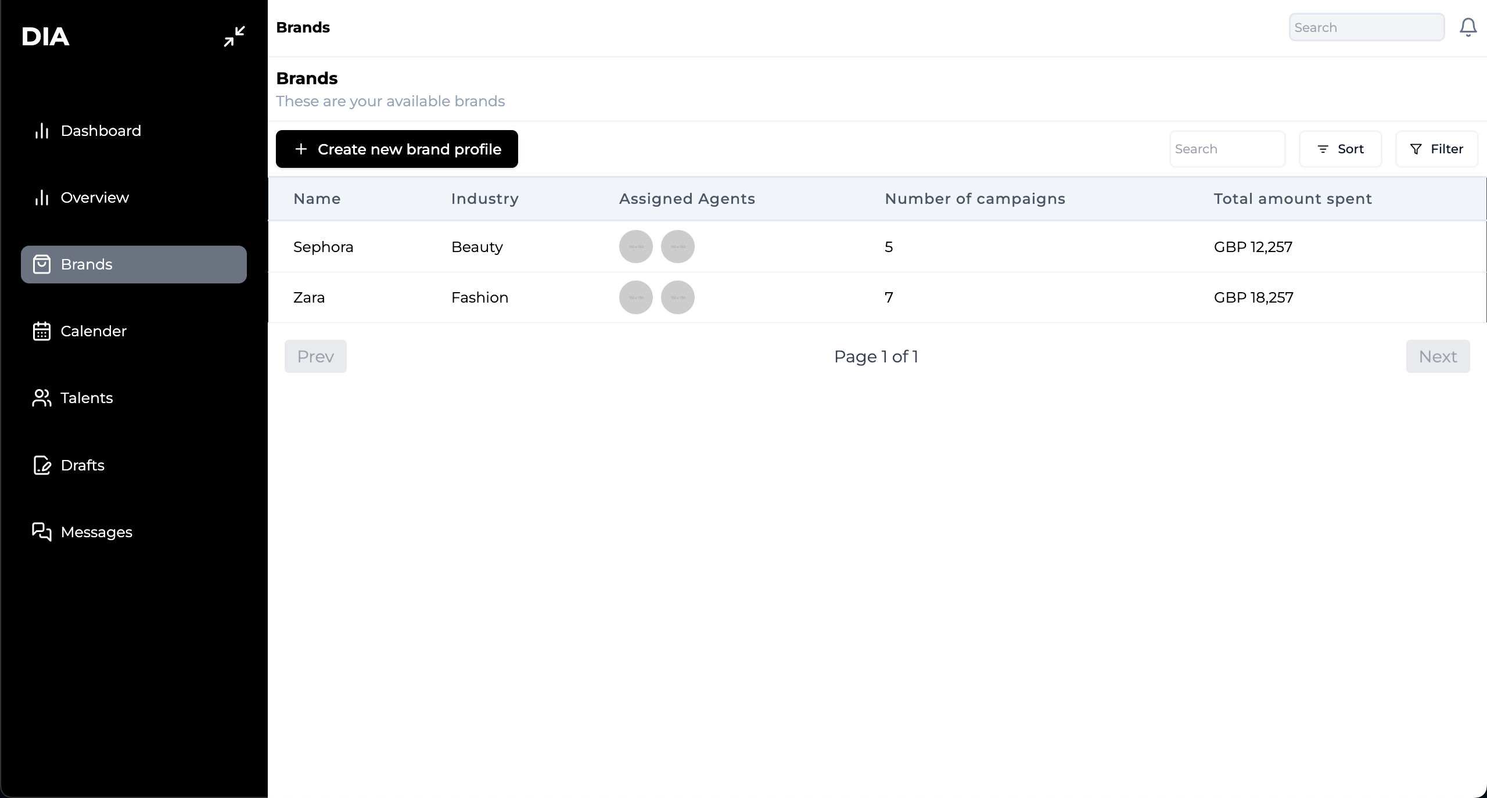Open the Dashboard from the sidebar
Image resolution: width=1487 pixels, height=798 pixels.
click(100, 131)
